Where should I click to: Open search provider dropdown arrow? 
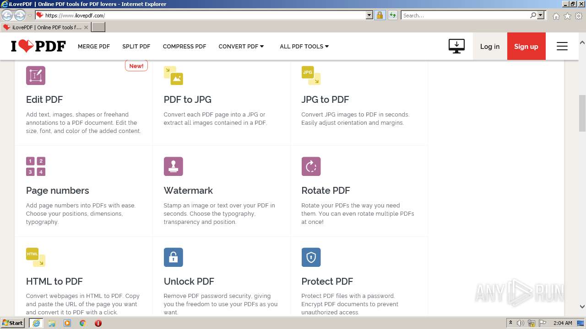[541, 15]
